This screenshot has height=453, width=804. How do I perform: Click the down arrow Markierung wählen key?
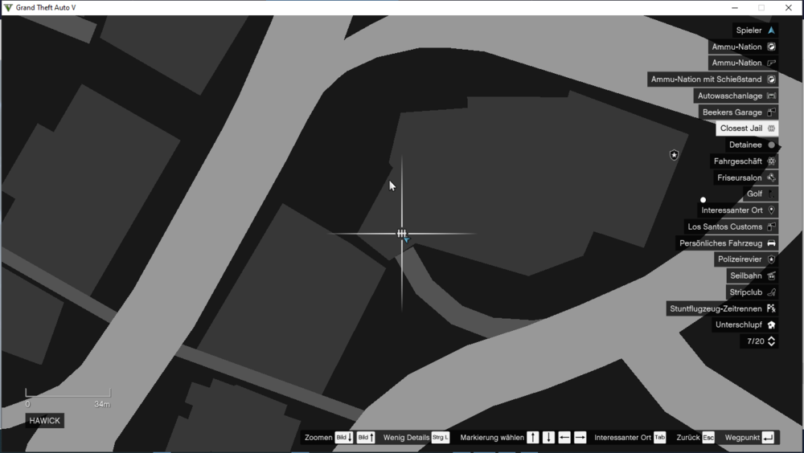pos(548,438)
